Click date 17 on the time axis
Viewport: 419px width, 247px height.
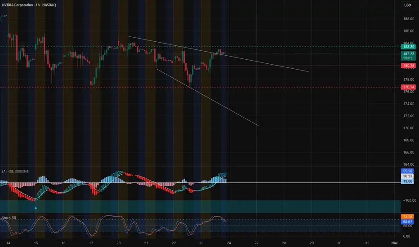click(x=91, y=243)
